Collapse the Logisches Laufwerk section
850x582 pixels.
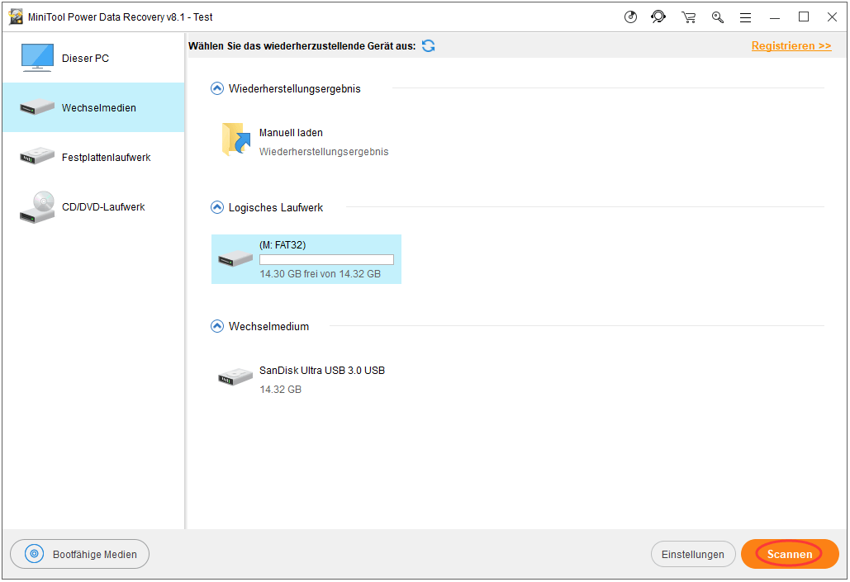(217, 207)
